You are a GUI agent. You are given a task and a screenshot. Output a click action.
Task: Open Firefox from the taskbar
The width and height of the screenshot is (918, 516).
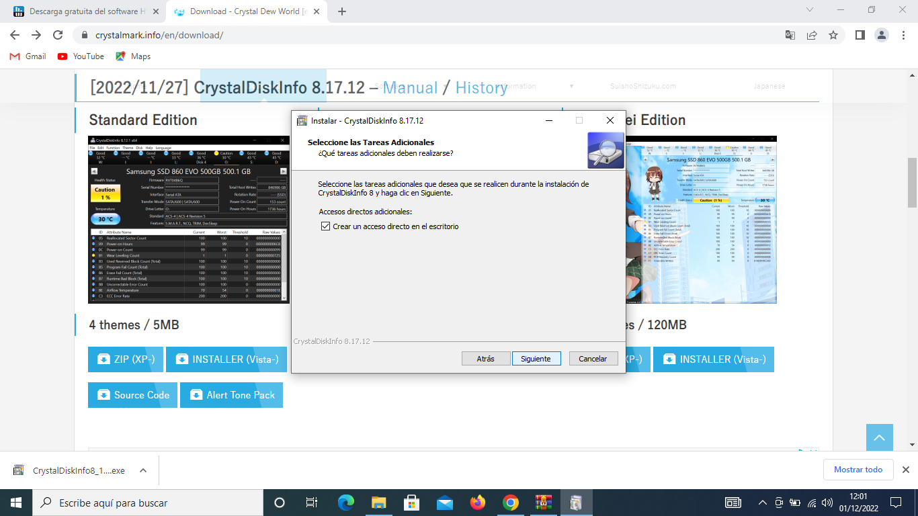pos(478,503)
